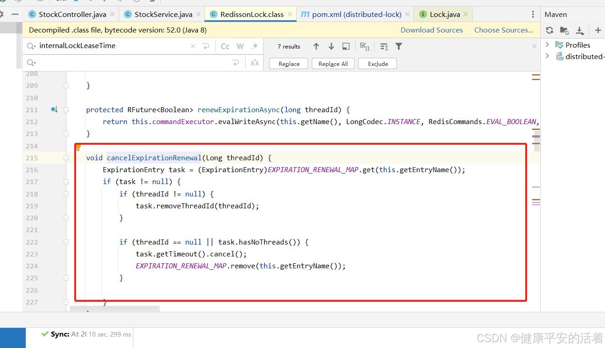The width and height of the screenshot is (605, 348).
Task: Open search history dropdown in find field
Action: coord(31,46)
